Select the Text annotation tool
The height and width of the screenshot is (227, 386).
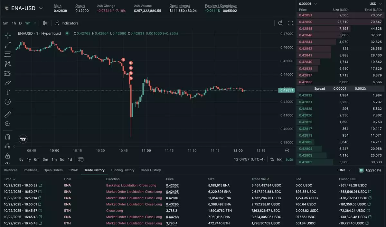pos(8,92)
